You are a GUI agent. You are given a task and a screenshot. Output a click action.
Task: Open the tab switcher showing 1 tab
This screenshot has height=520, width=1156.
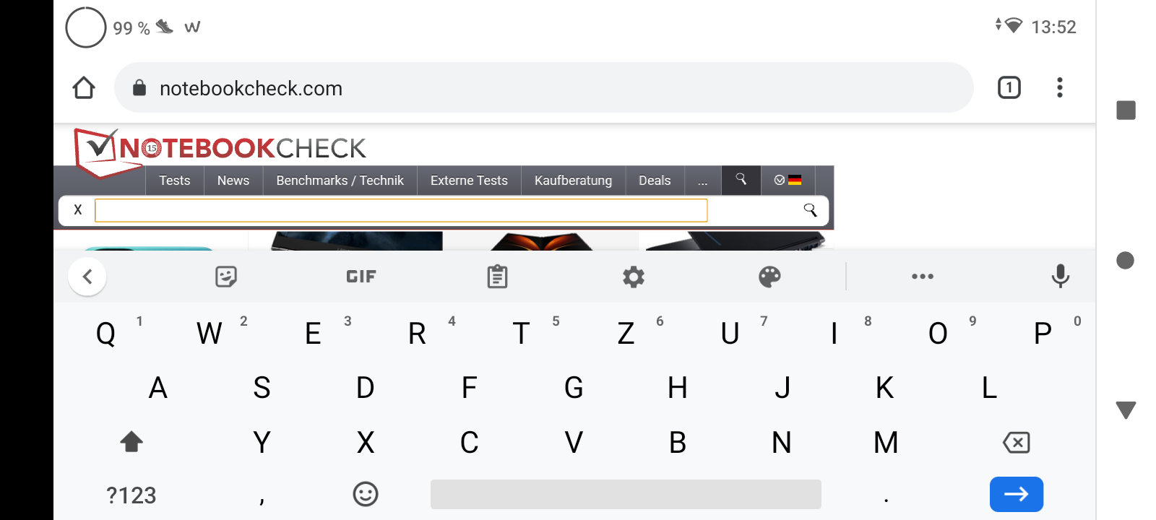1009,87
